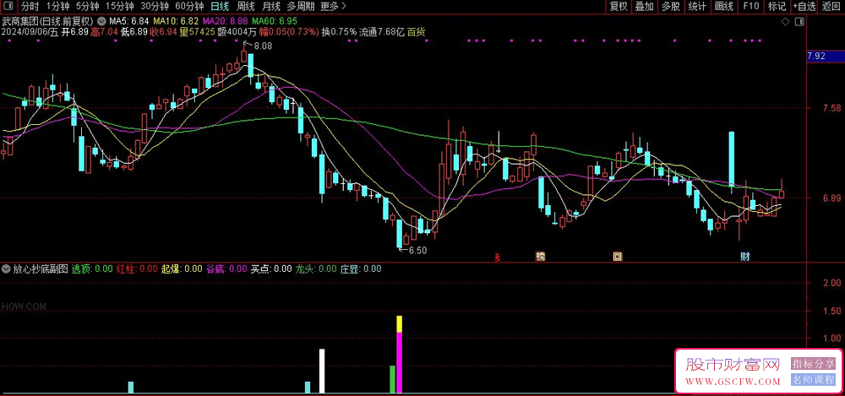
Task: Switch to the 分时 intraday view
Action: (x=30, y=7)
